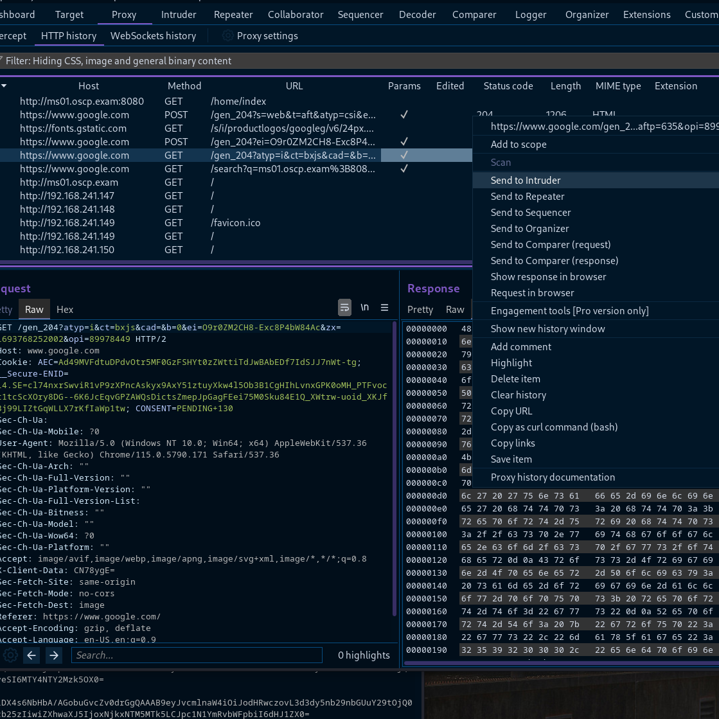This screenshot has height=719, width=719.
Task: Toggle the \n non-printable characters button
Action: 364,308
